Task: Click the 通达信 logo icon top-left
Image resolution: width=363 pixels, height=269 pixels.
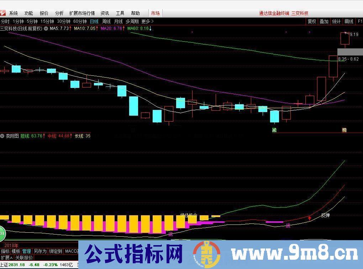Action: [x=2, y=13]
